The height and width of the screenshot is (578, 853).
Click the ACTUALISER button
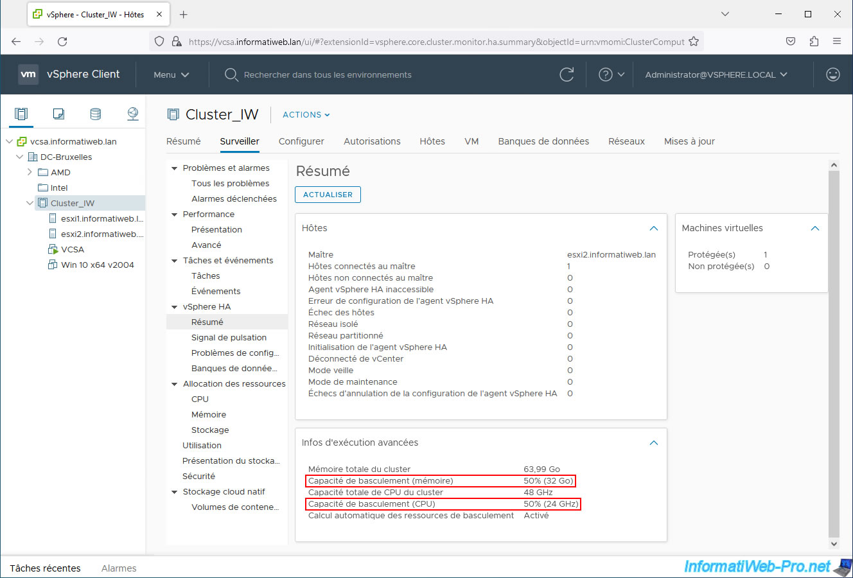328,195
